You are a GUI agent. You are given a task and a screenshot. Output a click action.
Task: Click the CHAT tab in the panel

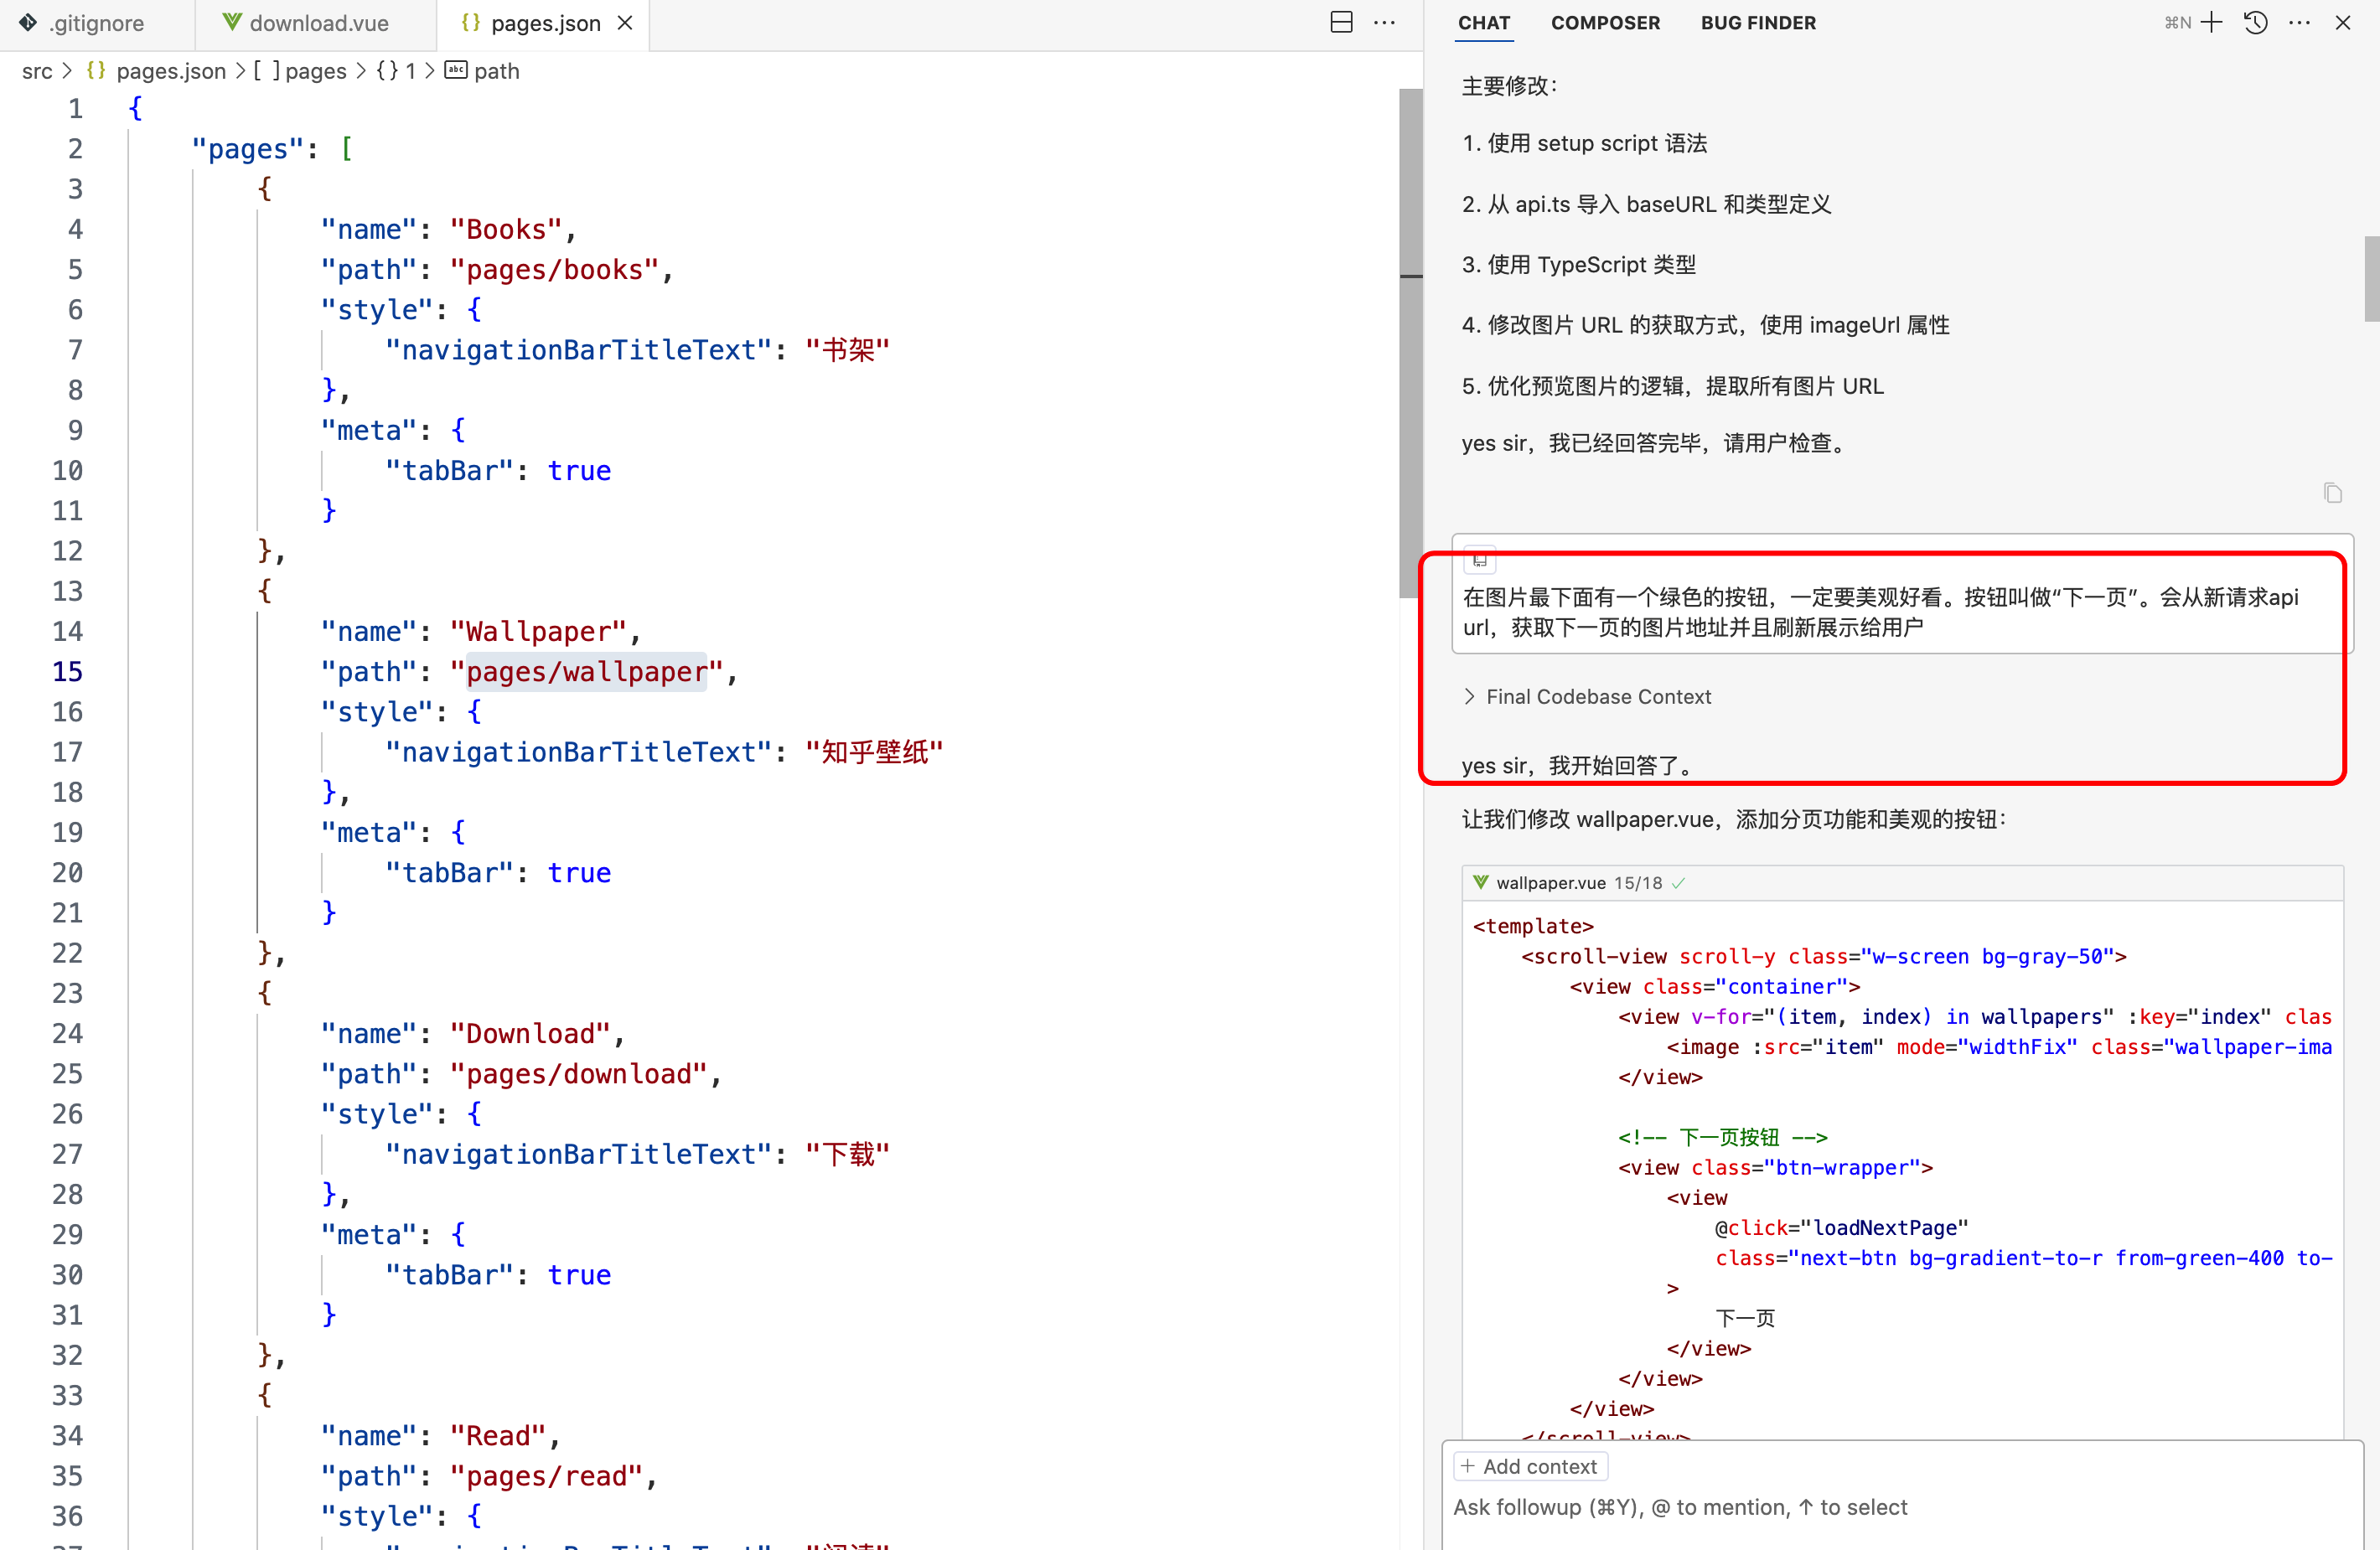[x=1482, y=24]
